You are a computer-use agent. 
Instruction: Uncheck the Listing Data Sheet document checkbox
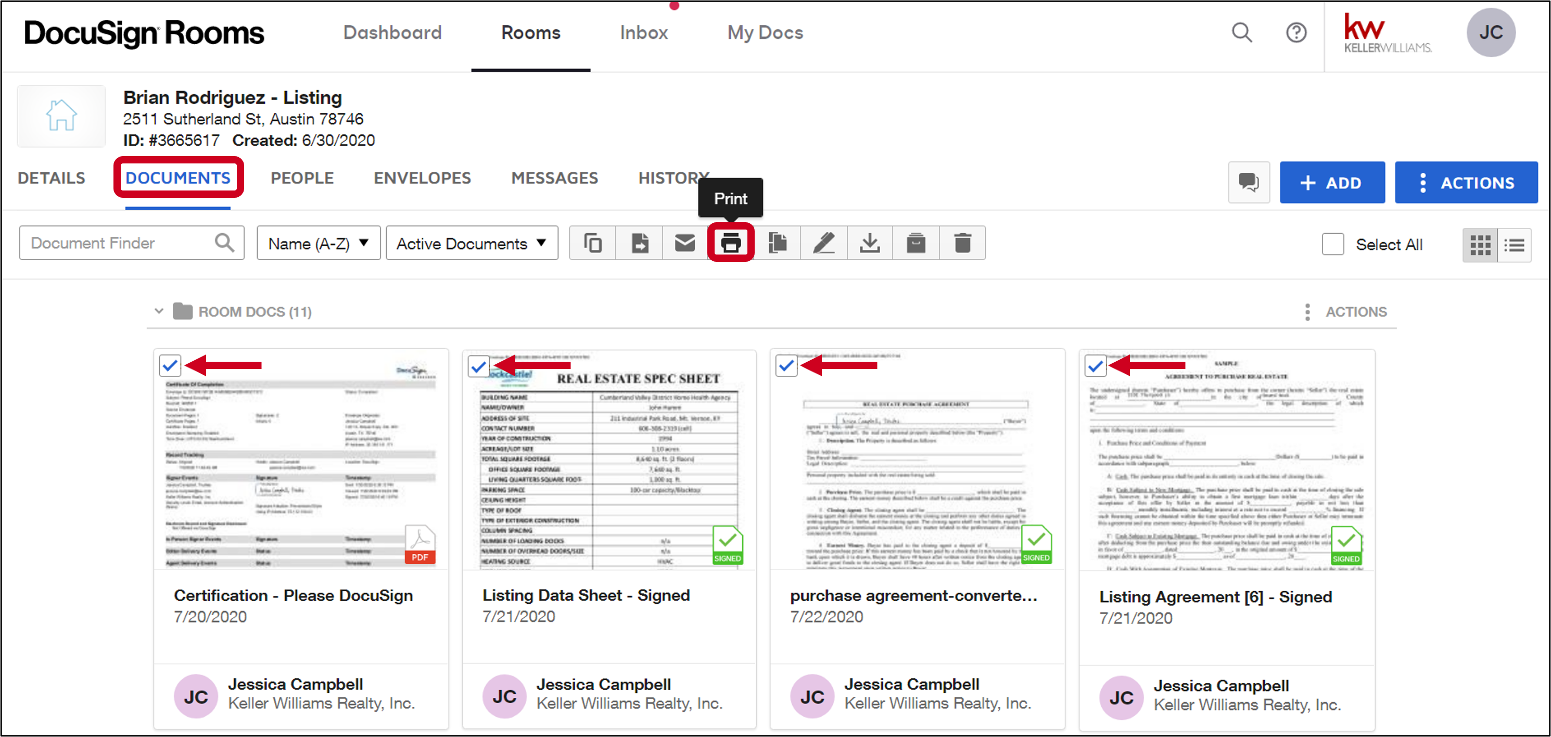[x=478, y=365]
